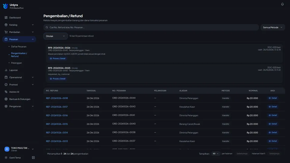This screenshot has width=290, height=163.
Task: Open refund link REF-20261026-0018
Action: 57,98
